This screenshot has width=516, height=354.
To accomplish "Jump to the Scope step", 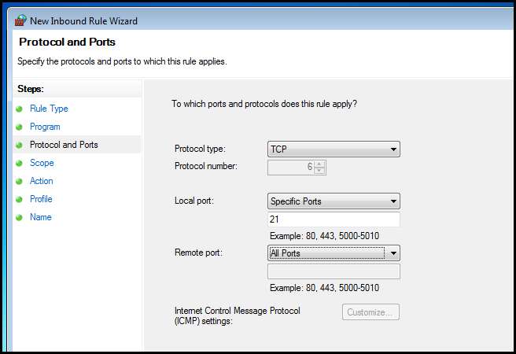I will click(42, 163).
